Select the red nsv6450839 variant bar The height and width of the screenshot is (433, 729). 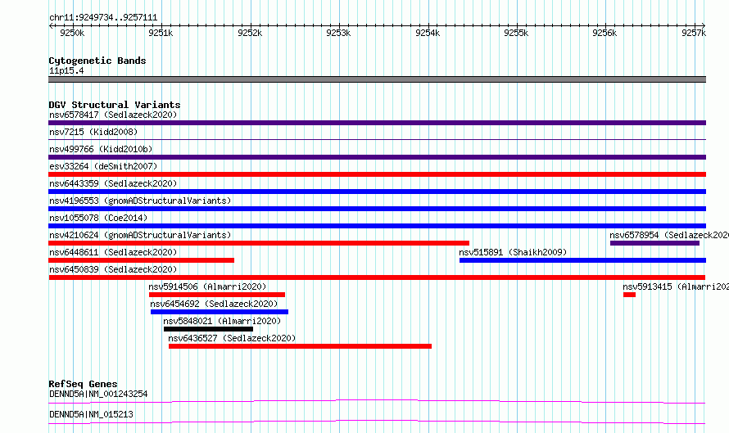pyautogui.click(x=377, y=277)
